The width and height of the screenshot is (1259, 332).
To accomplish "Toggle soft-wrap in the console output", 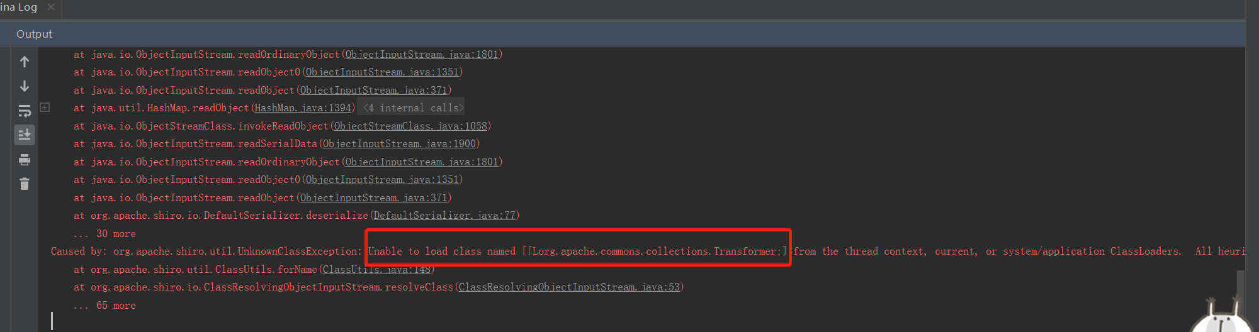I will tap(25, 111).
